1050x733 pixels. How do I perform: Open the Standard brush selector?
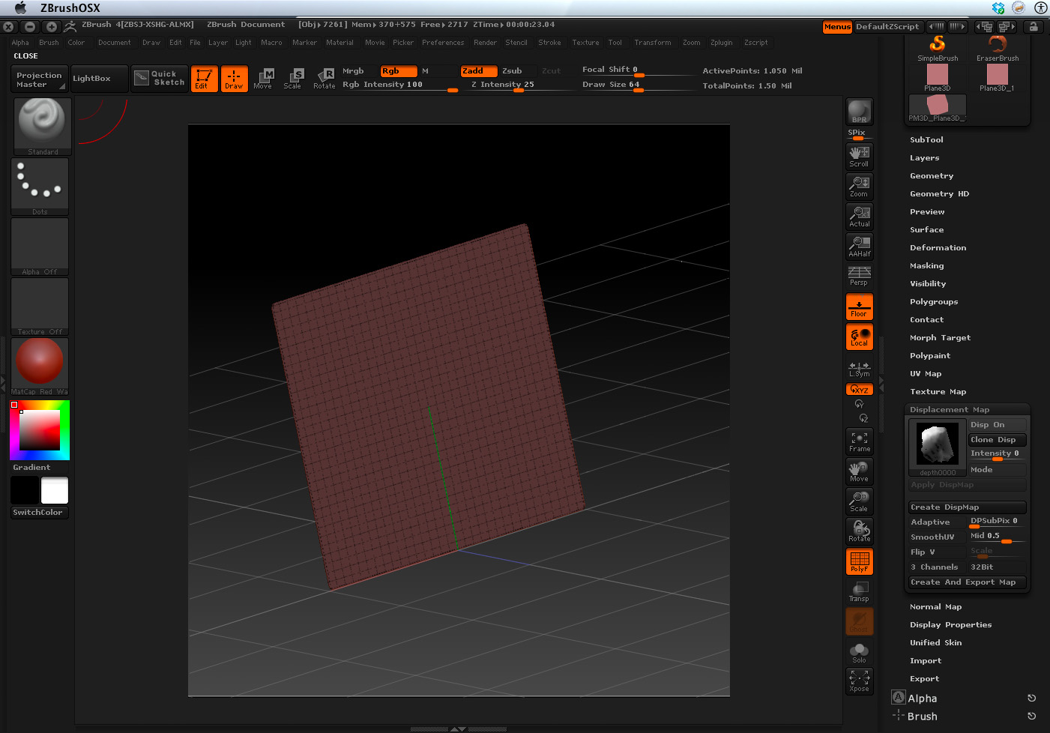point(42,125)
